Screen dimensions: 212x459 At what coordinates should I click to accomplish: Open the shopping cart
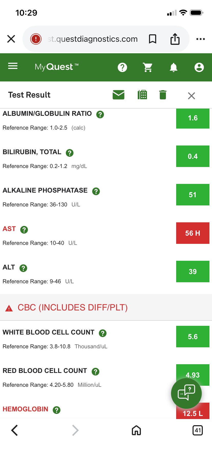click(x=148, y=67)
